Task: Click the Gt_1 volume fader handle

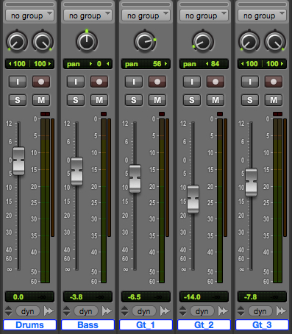Action: (135, 179)
